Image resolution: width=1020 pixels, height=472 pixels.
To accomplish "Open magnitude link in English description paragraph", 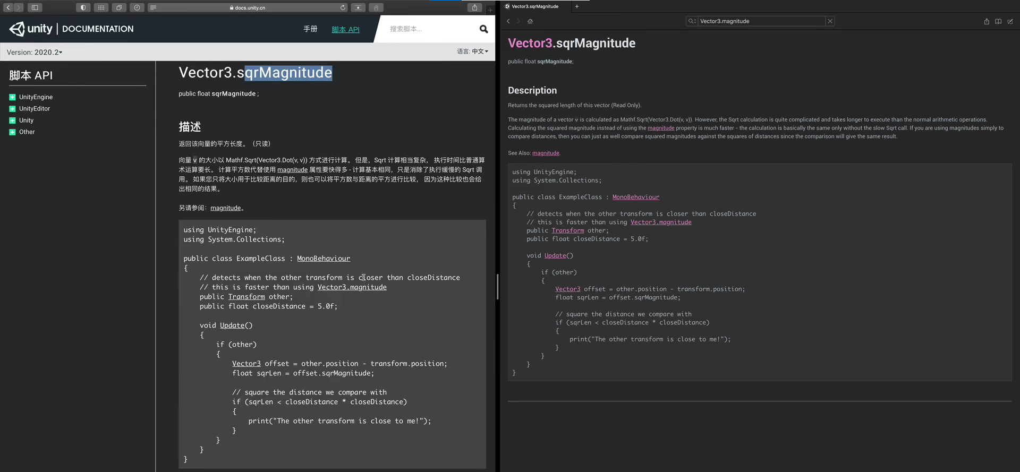I will [661, 128].
